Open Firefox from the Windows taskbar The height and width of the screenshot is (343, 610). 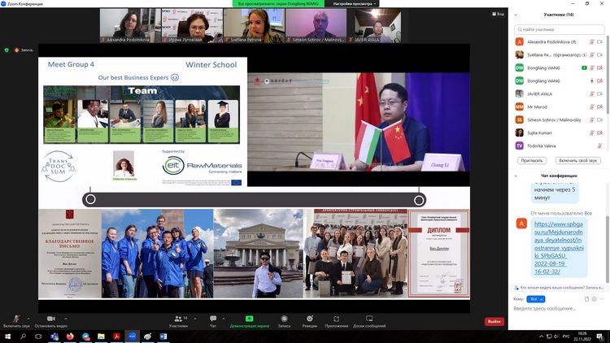coord(70,336)
